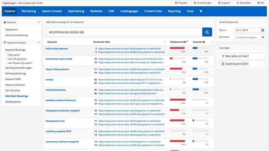The image size is (269, 151).
Task: Open Projekte in the top bar
Action: coord(181,3)
